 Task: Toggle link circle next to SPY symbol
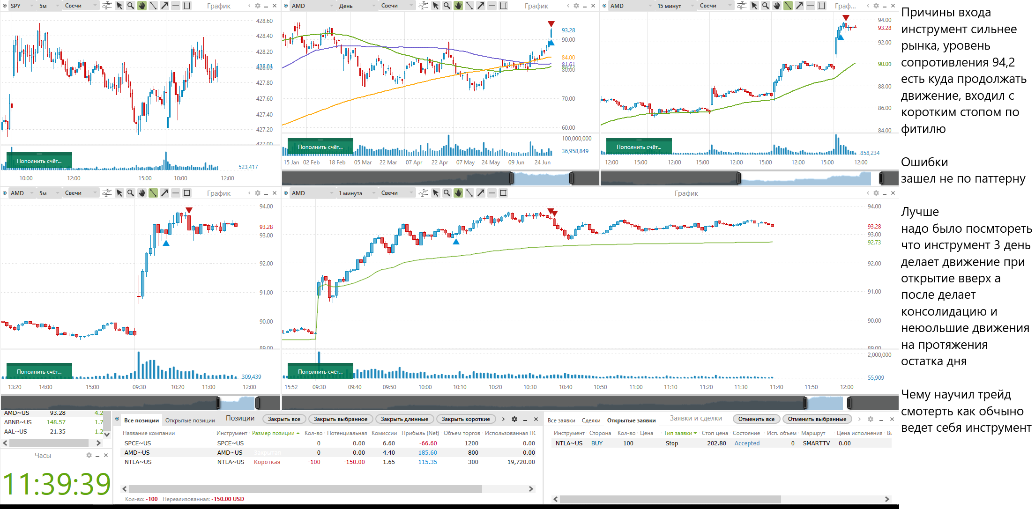(x=5, y=6)
